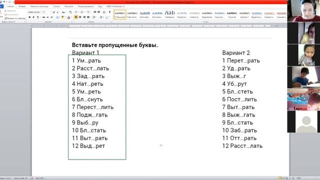Open the Главная tab
This screenshot has width=320, height=180.
pyautogui.click(x=10, y=6)
